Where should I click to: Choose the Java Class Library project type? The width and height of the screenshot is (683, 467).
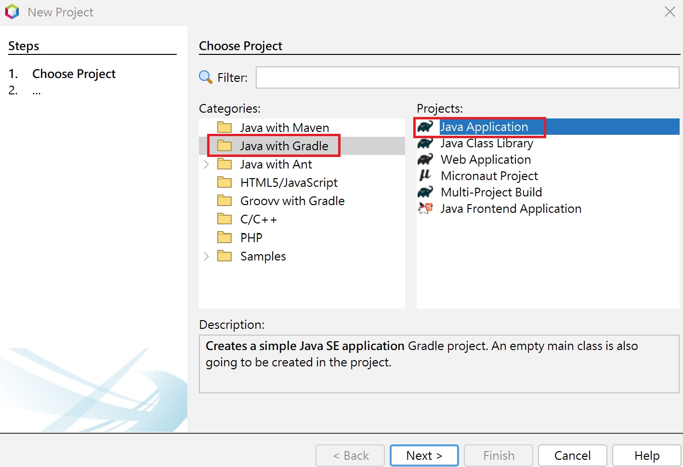486,143
